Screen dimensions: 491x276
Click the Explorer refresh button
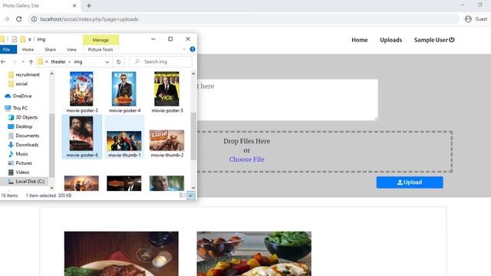[x=118, y=62]
